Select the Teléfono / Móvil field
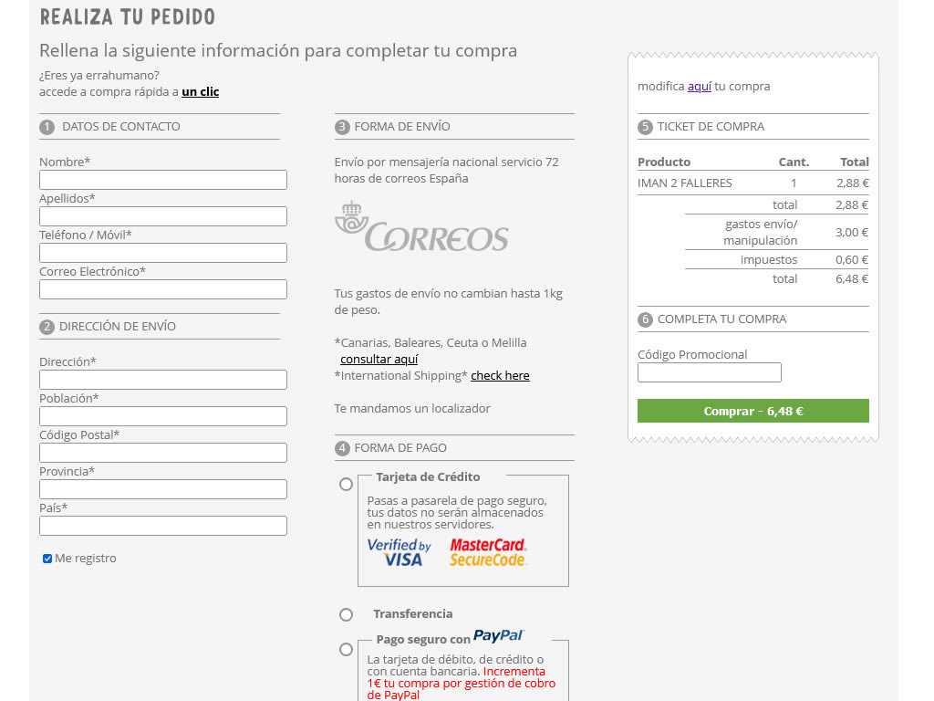The height and width of the screenshot is (701, 934). tap(163, 253)
